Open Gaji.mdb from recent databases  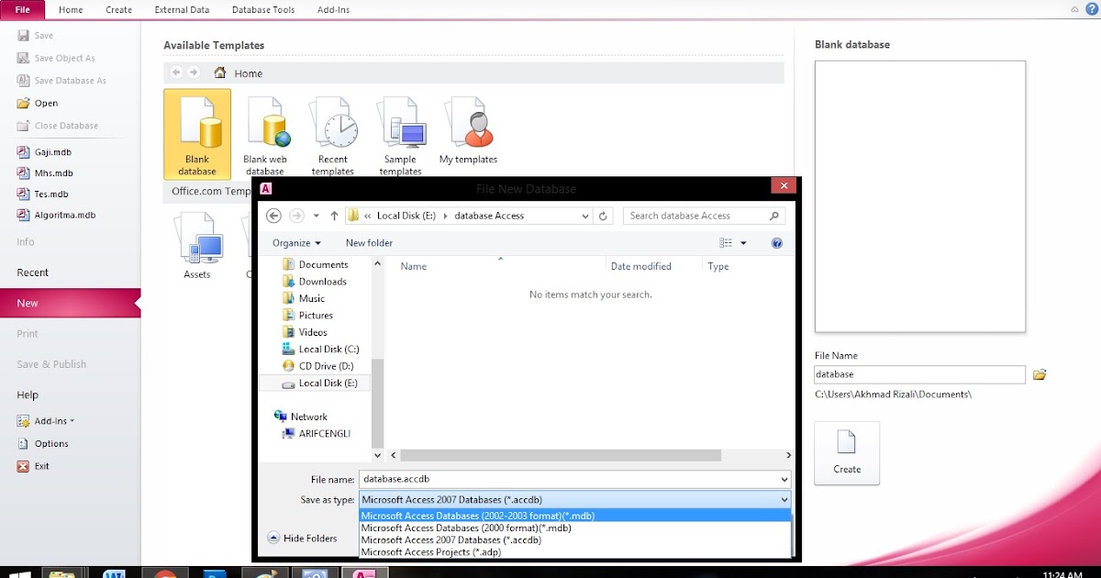tap(46, 151)
